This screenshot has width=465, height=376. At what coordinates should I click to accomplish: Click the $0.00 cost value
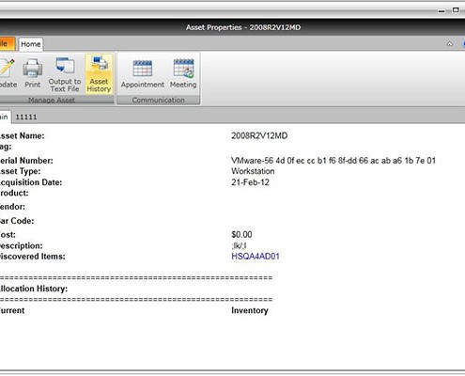[241, 234]
